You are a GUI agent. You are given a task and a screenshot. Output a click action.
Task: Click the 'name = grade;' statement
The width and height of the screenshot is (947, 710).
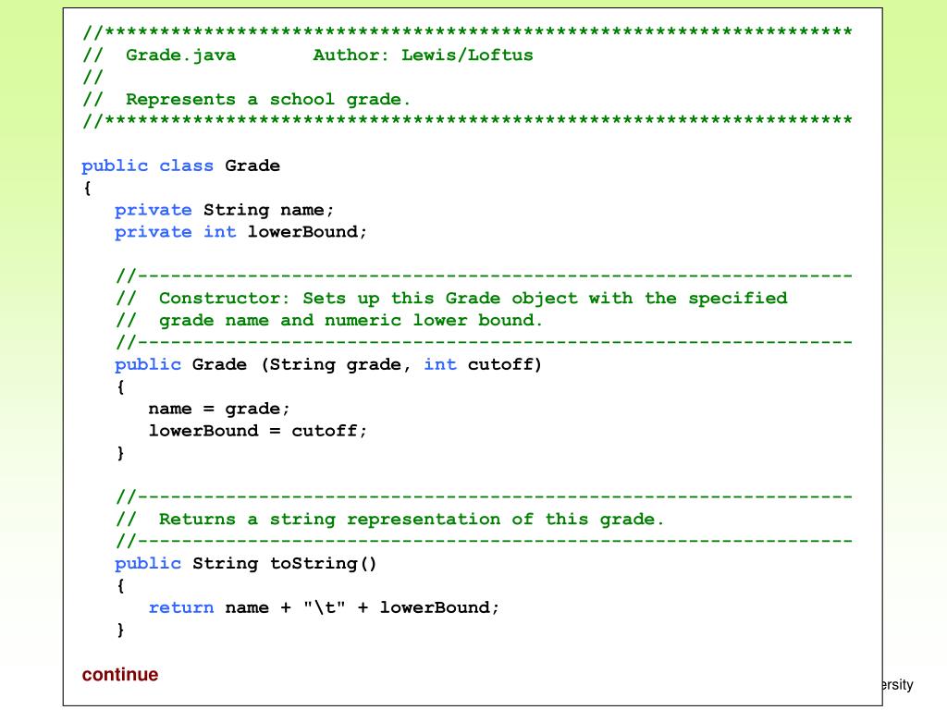[219, 409]
